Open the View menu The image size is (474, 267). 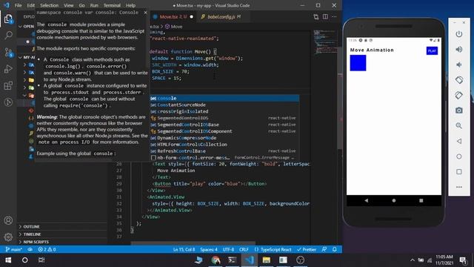(x=69, y=5)
